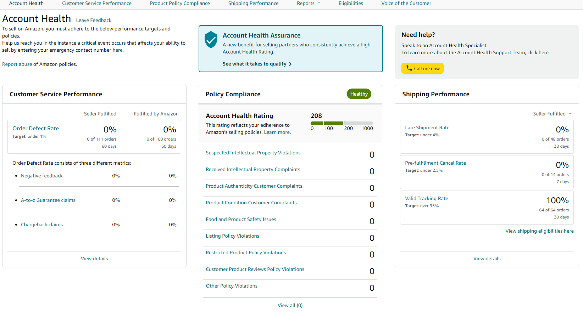The image size is (583, 312).
Task: Open Food and Product Safety Issues
Action: 241,219
